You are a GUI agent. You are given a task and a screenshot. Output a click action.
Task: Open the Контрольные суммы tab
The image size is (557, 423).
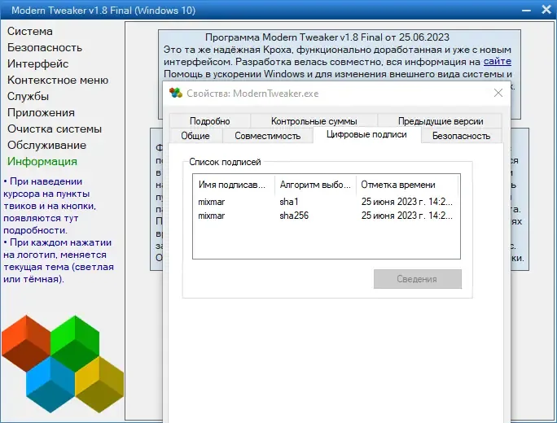tap(314, 121)
